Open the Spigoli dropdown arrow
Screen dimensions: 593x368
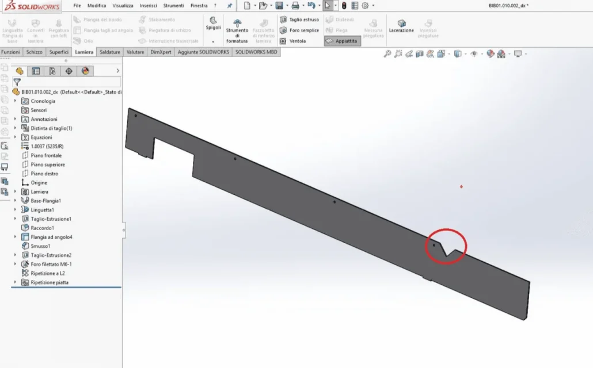point(213,41)
